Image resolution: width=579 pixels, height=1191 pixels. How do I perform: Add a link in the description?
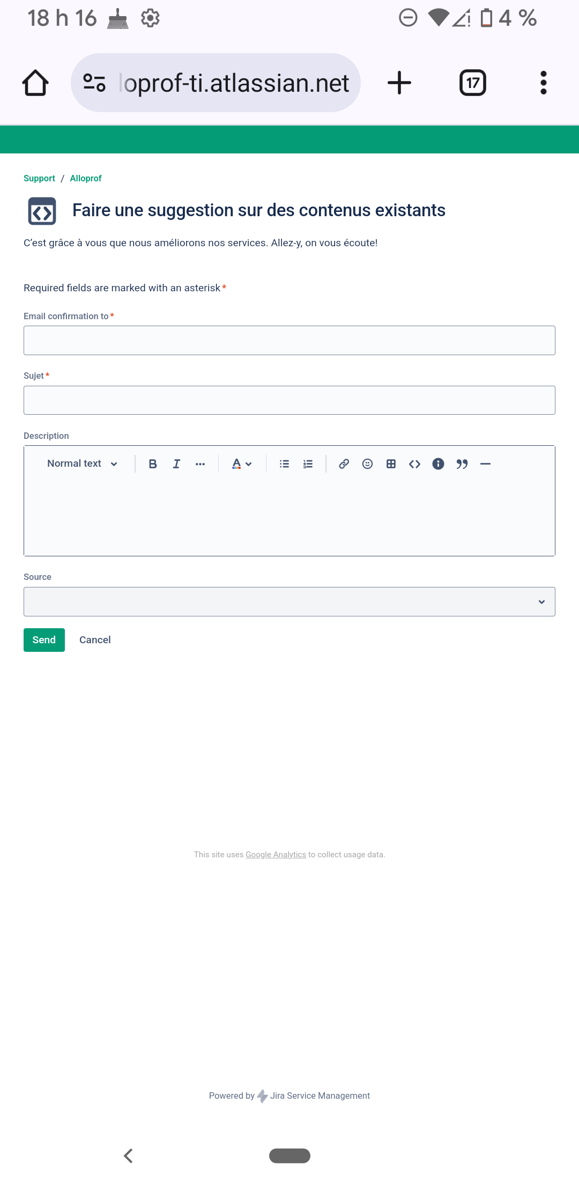[x=344, y=464]
